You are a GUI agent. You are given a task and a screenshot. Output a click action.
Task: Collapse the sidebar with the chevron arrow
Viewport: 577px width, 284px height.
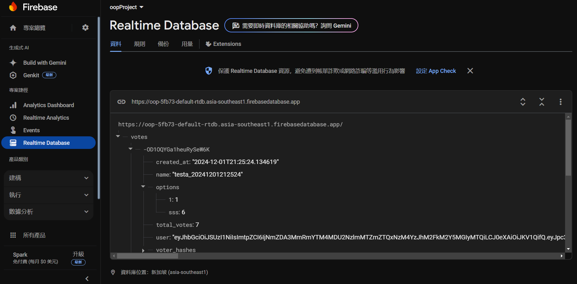[x=87, y=279]
